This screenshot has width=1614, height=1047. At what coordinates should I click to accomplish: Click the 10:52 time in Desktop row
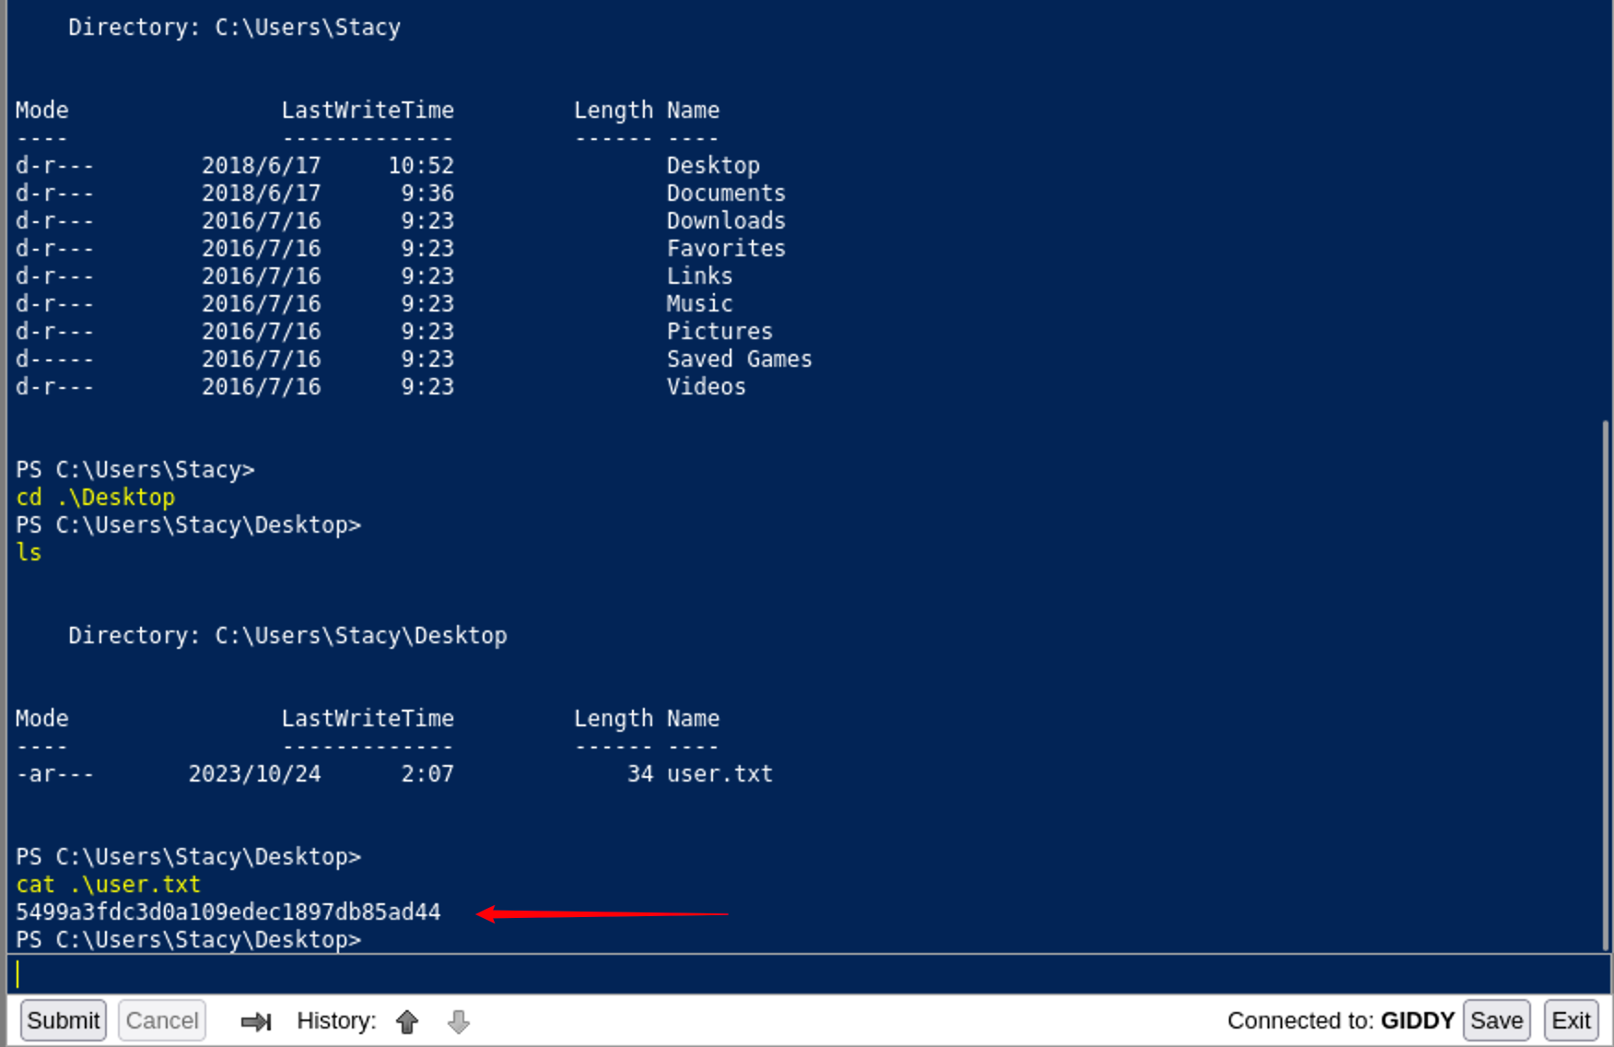coord(420,165)
